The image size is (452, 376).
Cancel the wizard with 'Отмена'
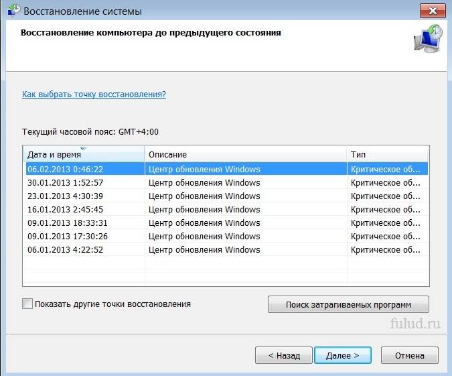coord(409,355)
